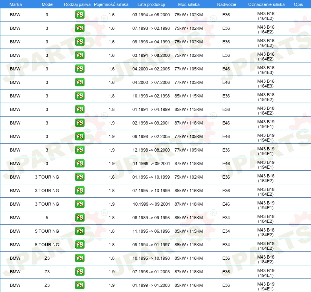Click the date cell 01.1999 -> 01.2003
Screen dimensions: 311x292
pos(151,285)
